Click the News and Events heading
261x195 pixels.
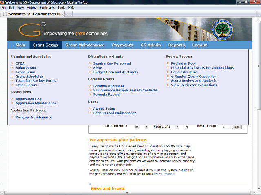[x=108, y=188]
